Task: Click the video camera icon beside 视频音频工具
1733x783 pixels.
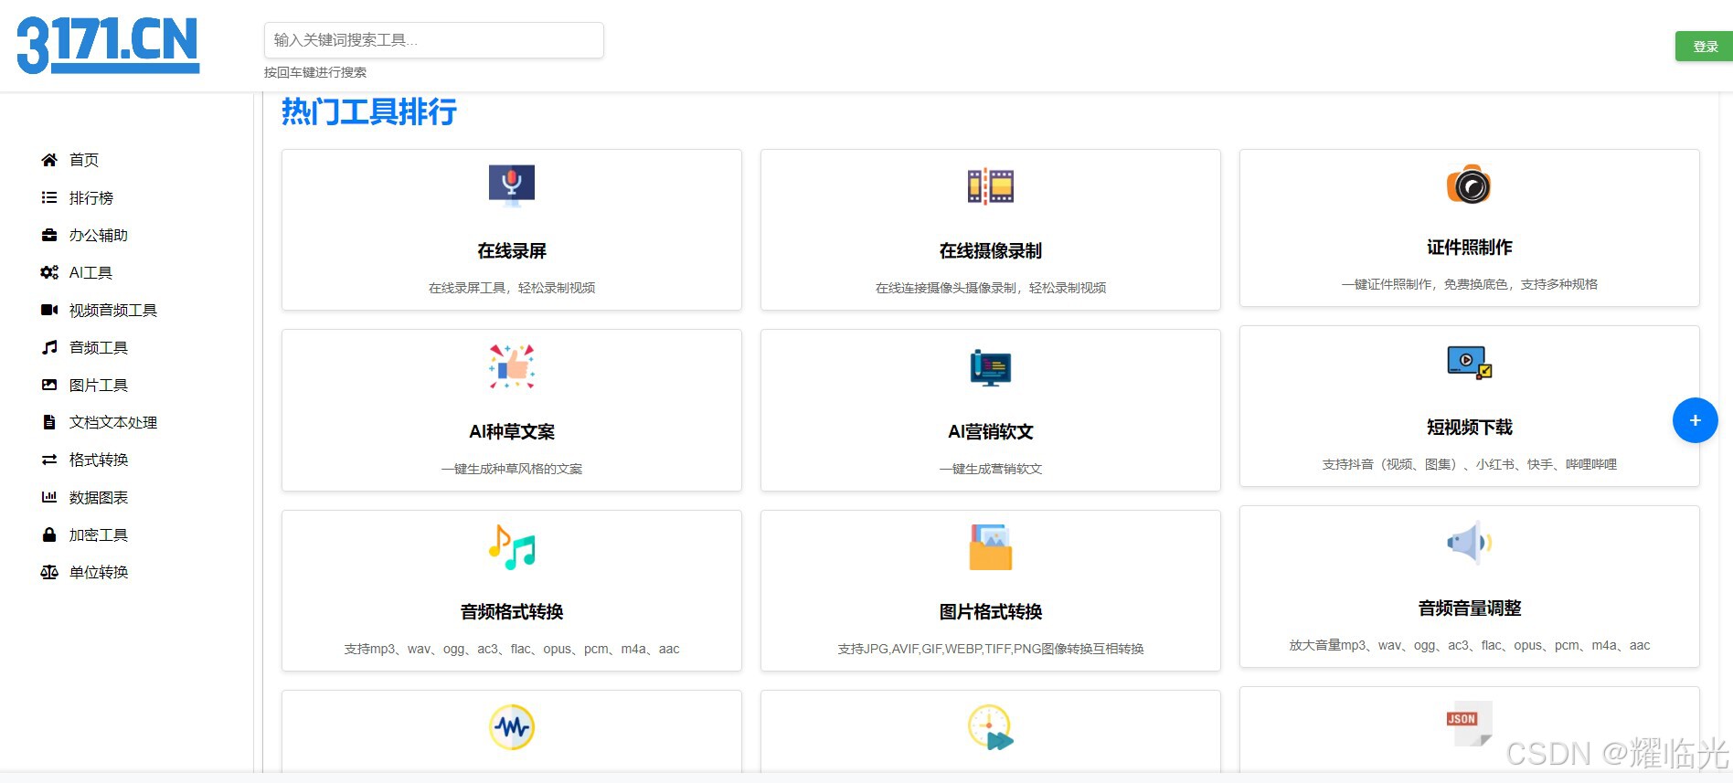Action: pos(49,310)
